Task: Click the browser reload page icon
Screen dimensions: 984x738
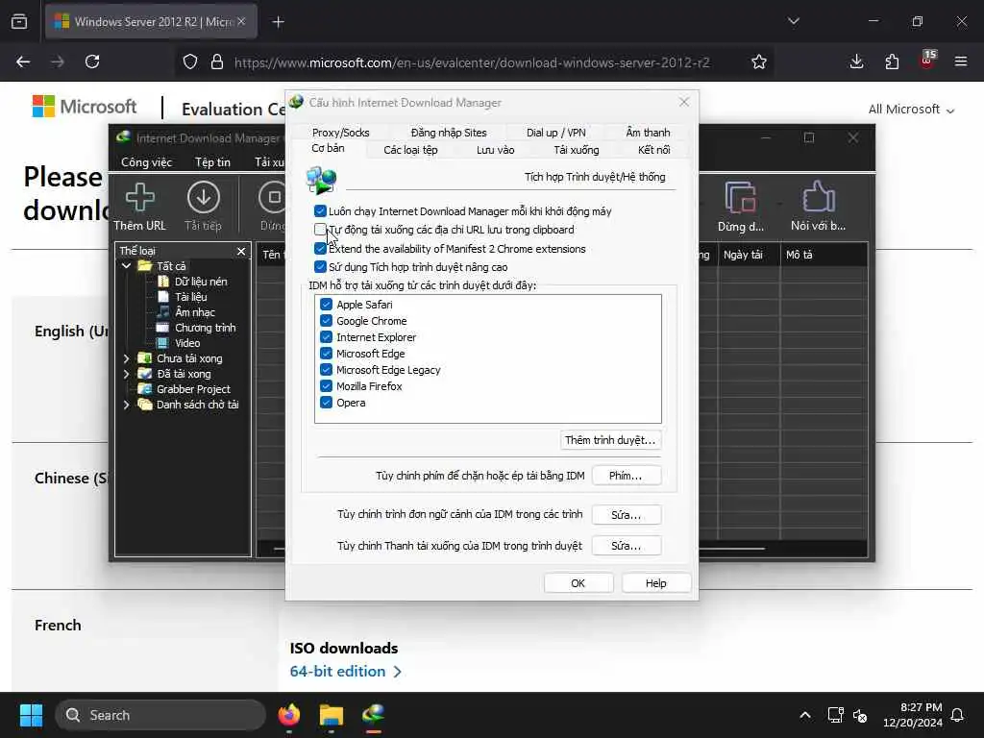Action: pyautogui.click(x=92, y=61)
